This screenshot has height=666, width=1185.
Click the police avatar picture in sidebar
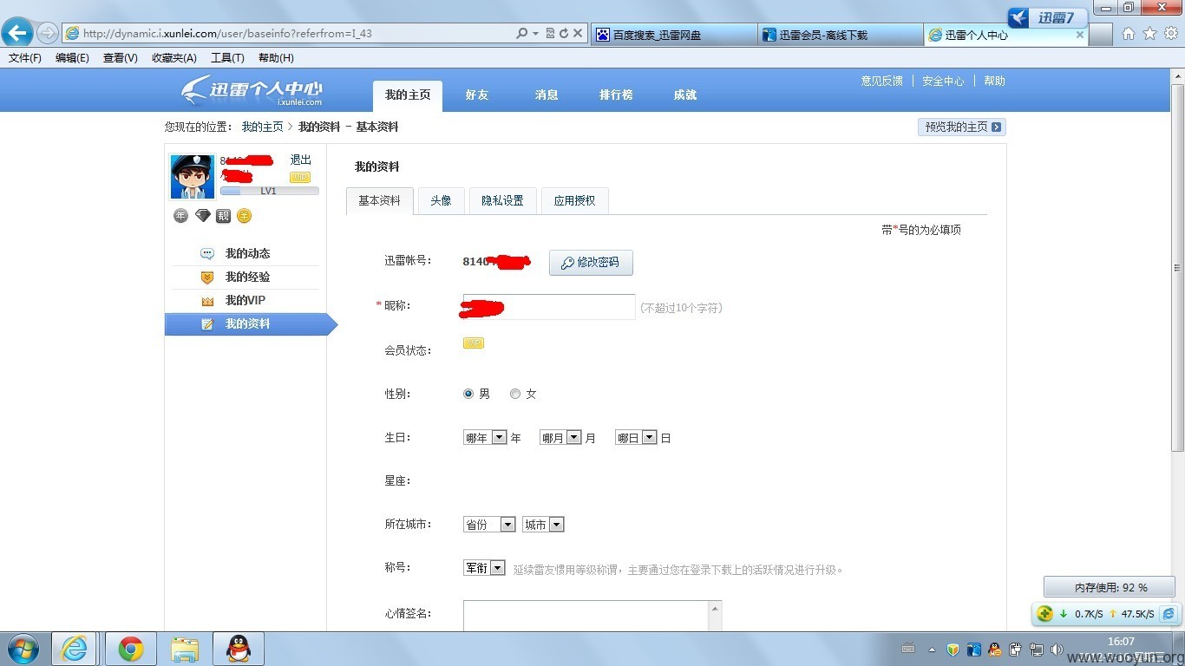(x=192, y=177)
